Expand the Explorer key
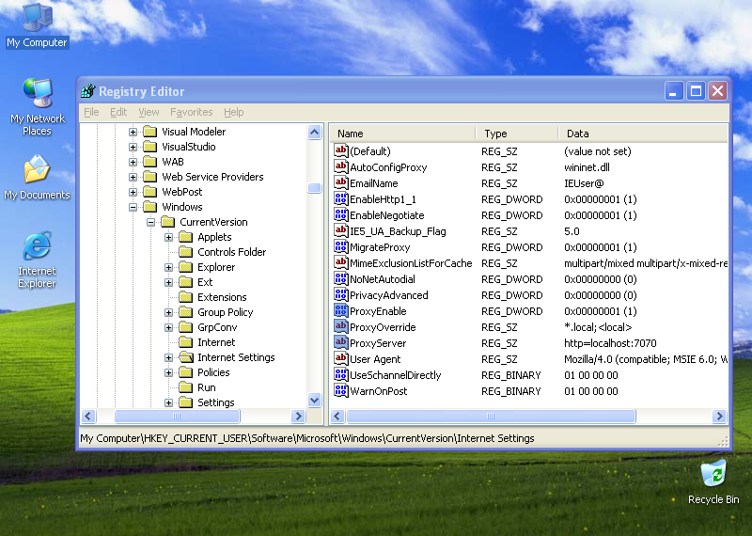This screenshot has height=536, width=752. point(168,267)
